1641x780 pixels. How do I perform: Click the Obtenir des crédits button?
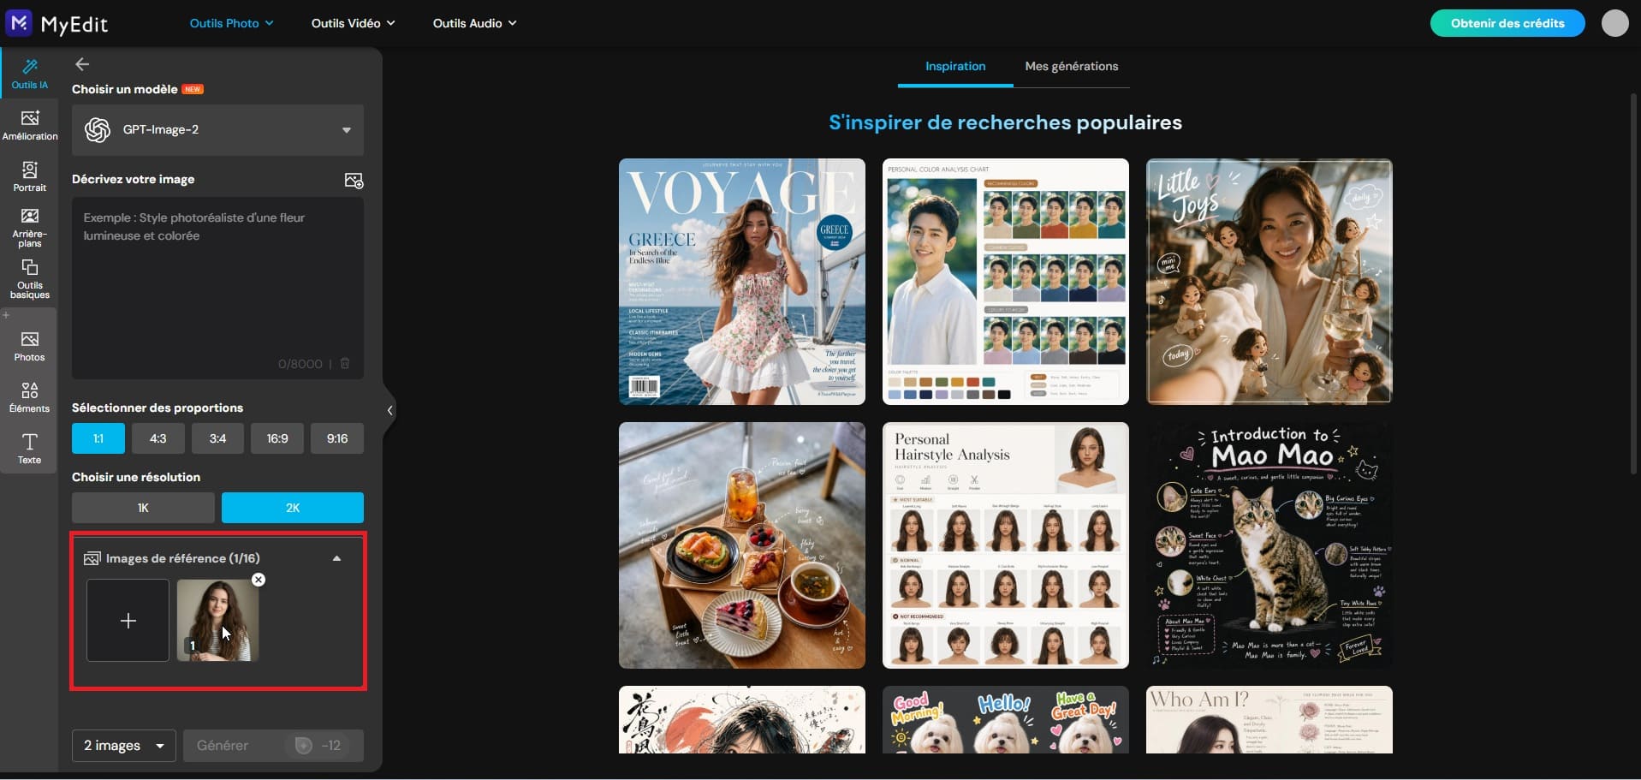click(x=1507, y=23)
